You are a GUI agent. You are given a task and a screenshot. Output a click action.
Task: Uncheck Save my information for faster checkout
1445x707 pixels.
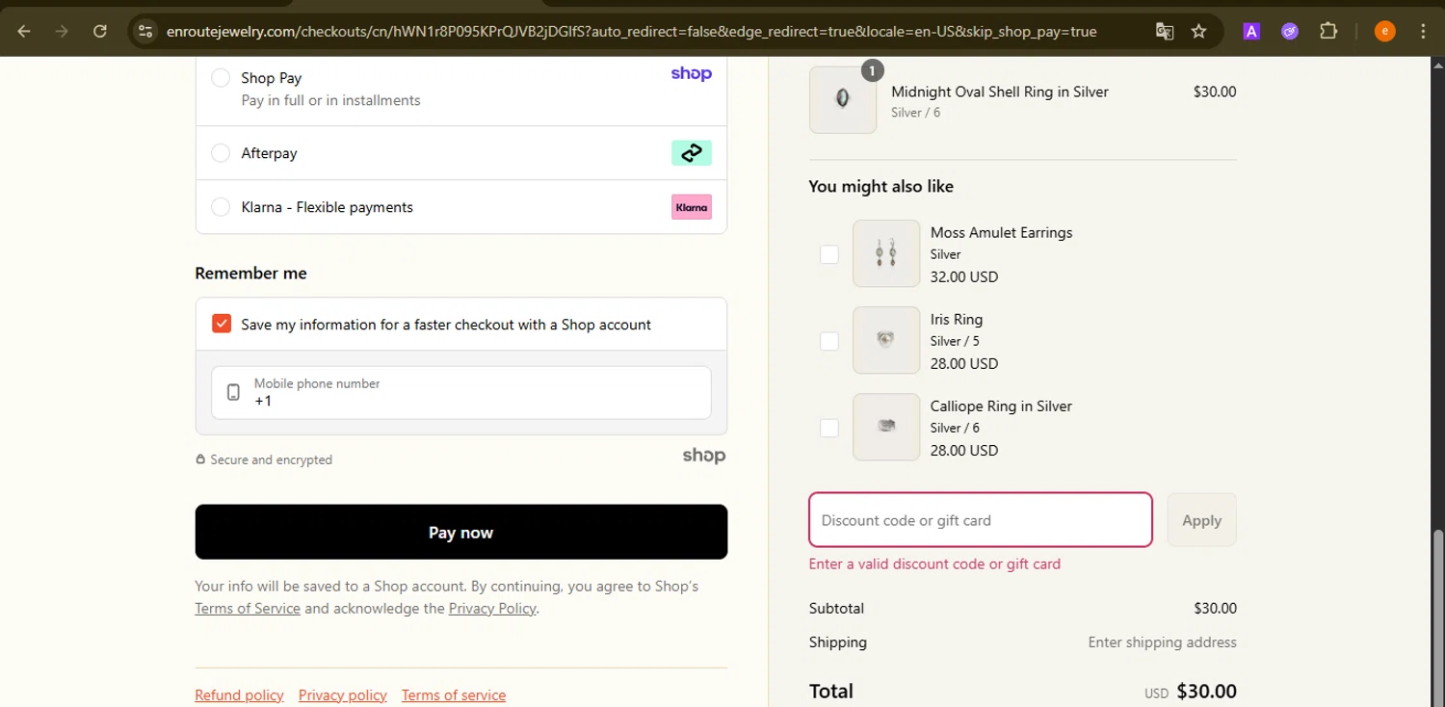click(x=222, y=324)
